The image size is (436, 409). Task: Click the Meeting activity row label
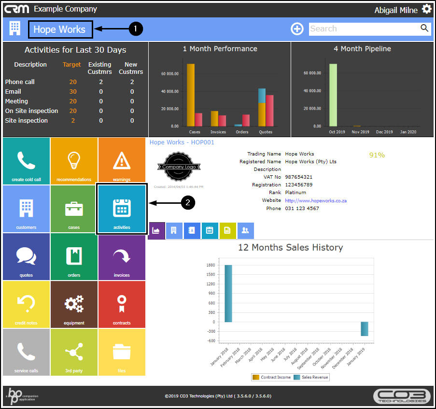16,101
